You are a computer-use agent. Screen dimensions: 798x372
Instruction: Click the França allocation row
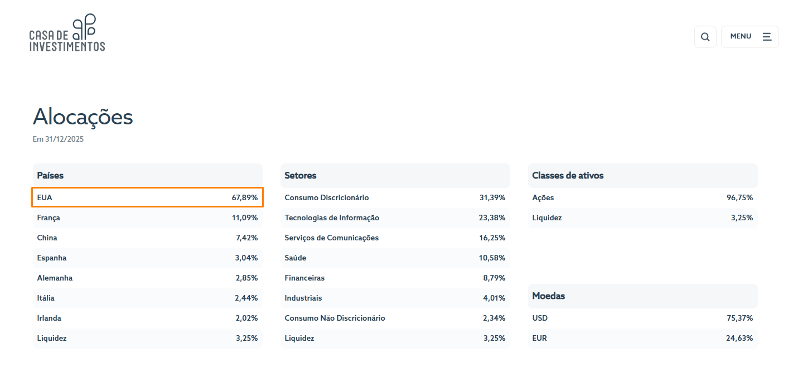[x=148, y=218]
